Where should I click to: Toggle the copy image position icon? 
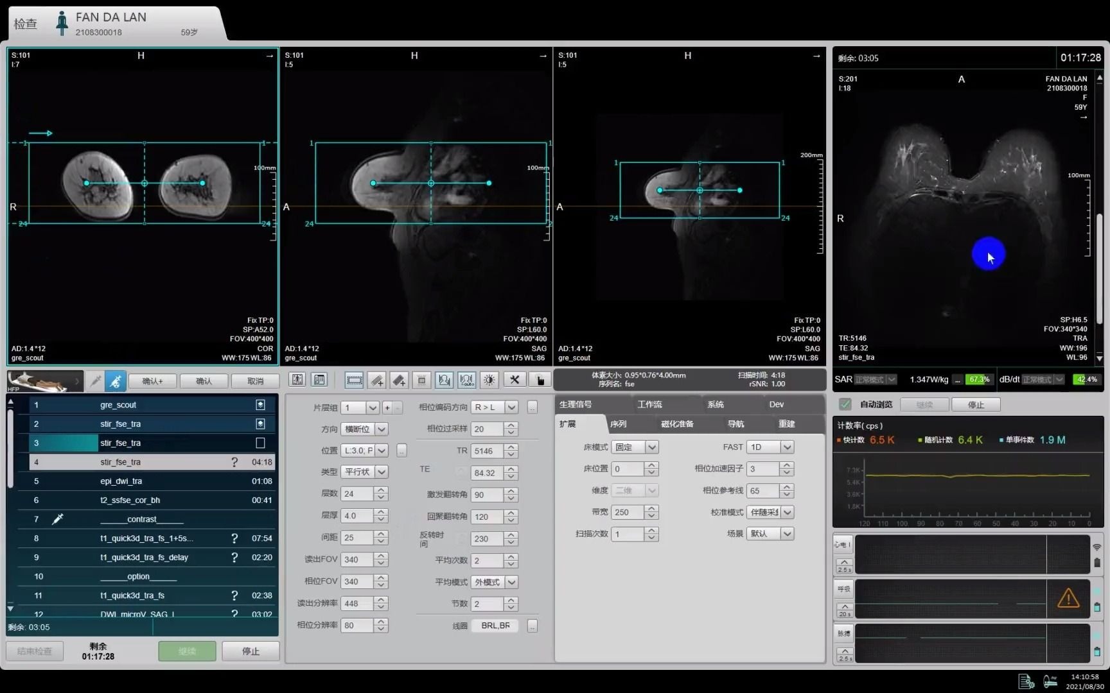444,380
